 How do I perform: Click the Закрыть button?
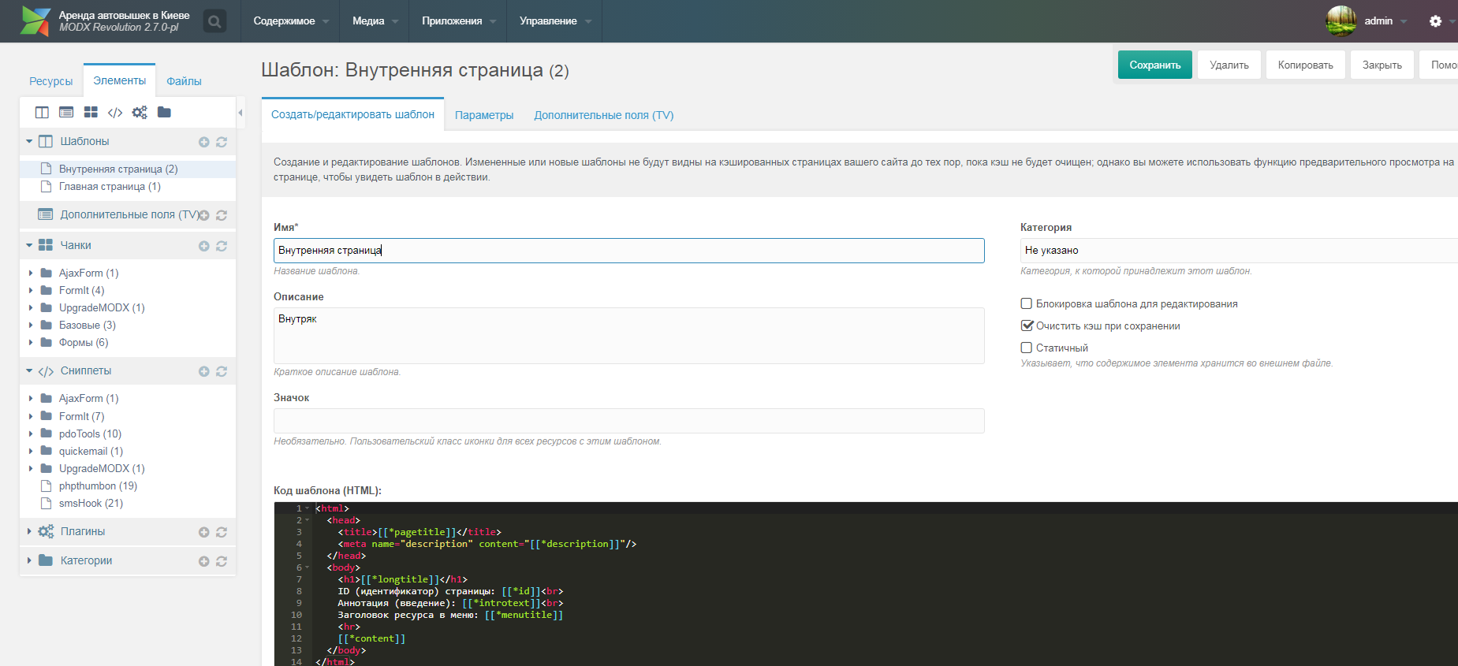[x=1382, y=65]
